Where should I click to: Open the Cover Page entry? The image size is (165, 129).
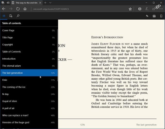click(x=29, y=31)
